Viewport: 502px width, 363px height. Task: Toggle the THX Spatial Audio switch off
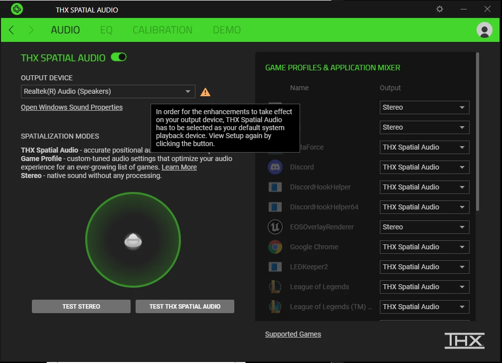coord(119,57)
